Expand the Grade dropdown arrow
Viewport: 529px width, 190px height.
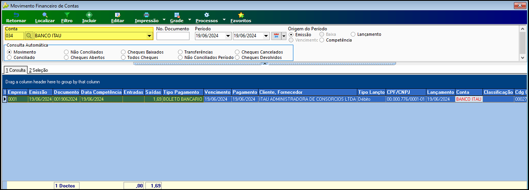click(x=189, y=20)
